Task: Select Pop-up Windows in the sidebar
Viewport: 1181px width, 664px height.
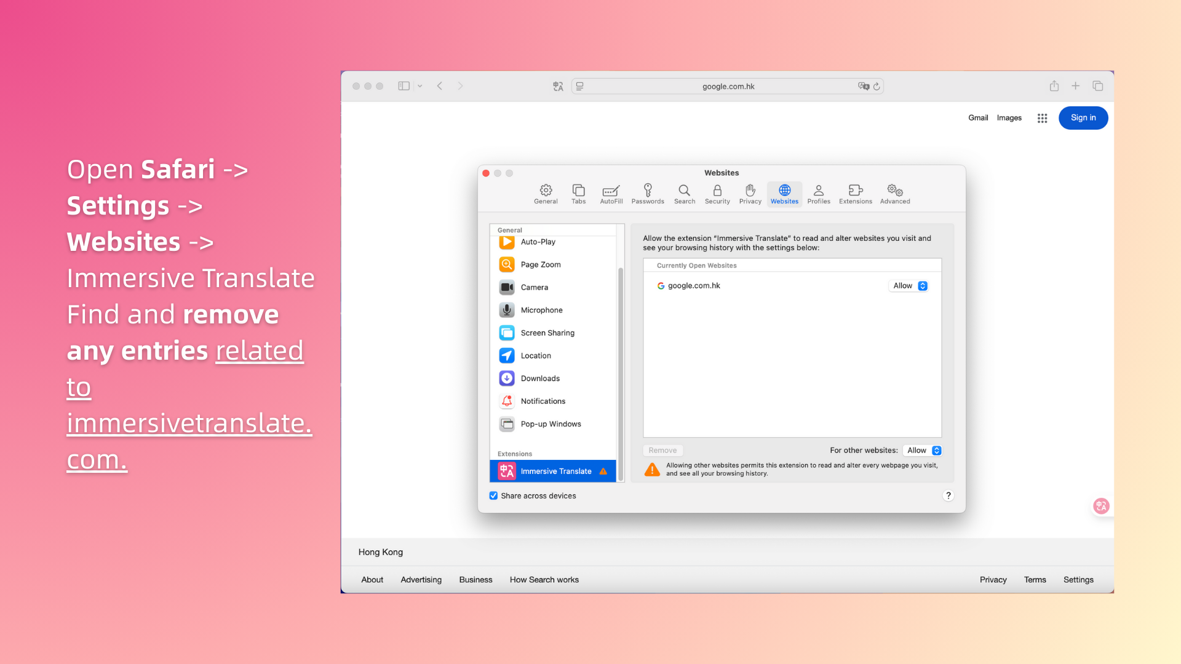Action: tap(553, 424)
